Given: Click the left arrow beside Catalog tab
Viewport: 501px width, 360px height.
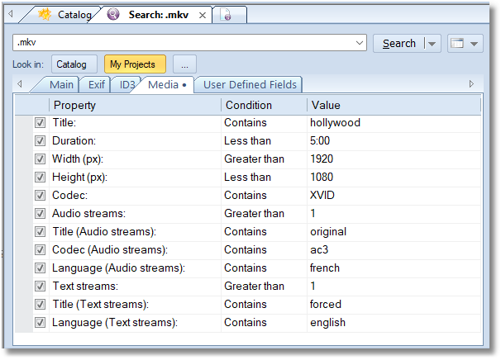Looking at the screenshot, I should 10,14.
